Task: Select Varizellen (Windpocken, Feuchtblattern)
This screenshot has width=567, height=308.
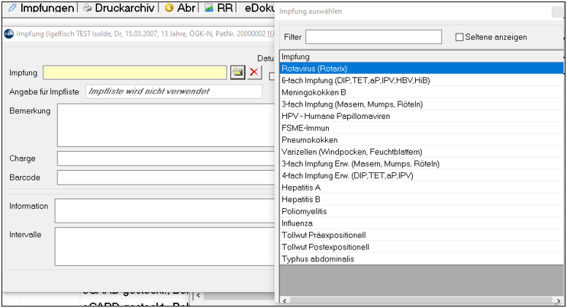Action: [x=422, y=152]
